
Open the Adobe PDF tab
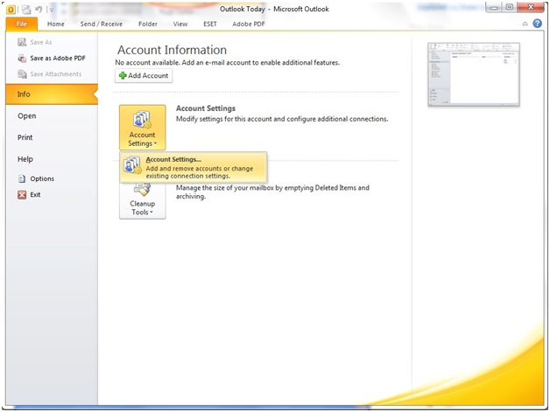249,24
